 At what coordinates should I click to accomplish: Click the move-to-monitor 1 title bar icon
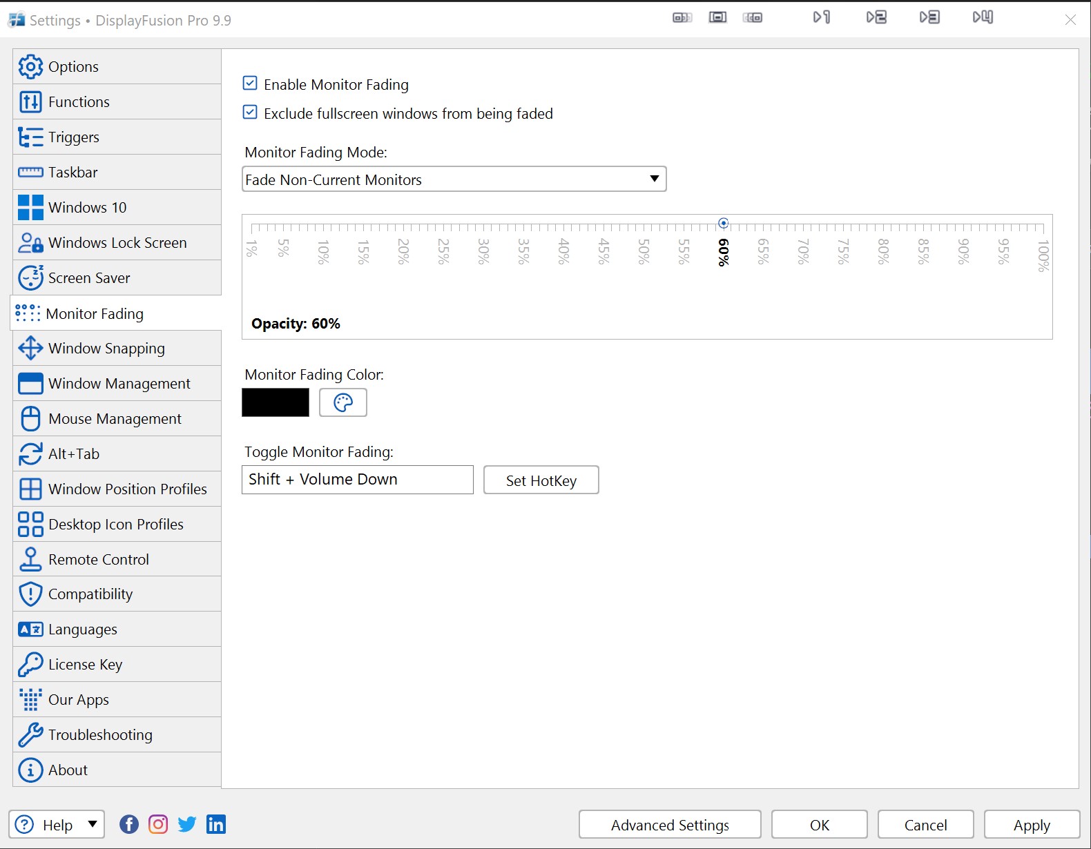[x=821, y=17]
